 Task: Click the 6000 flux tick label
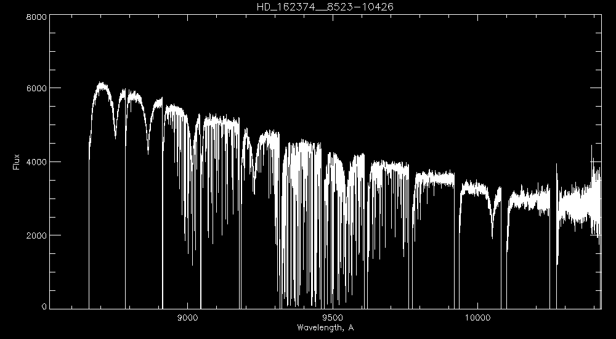[x=37, y=88]
